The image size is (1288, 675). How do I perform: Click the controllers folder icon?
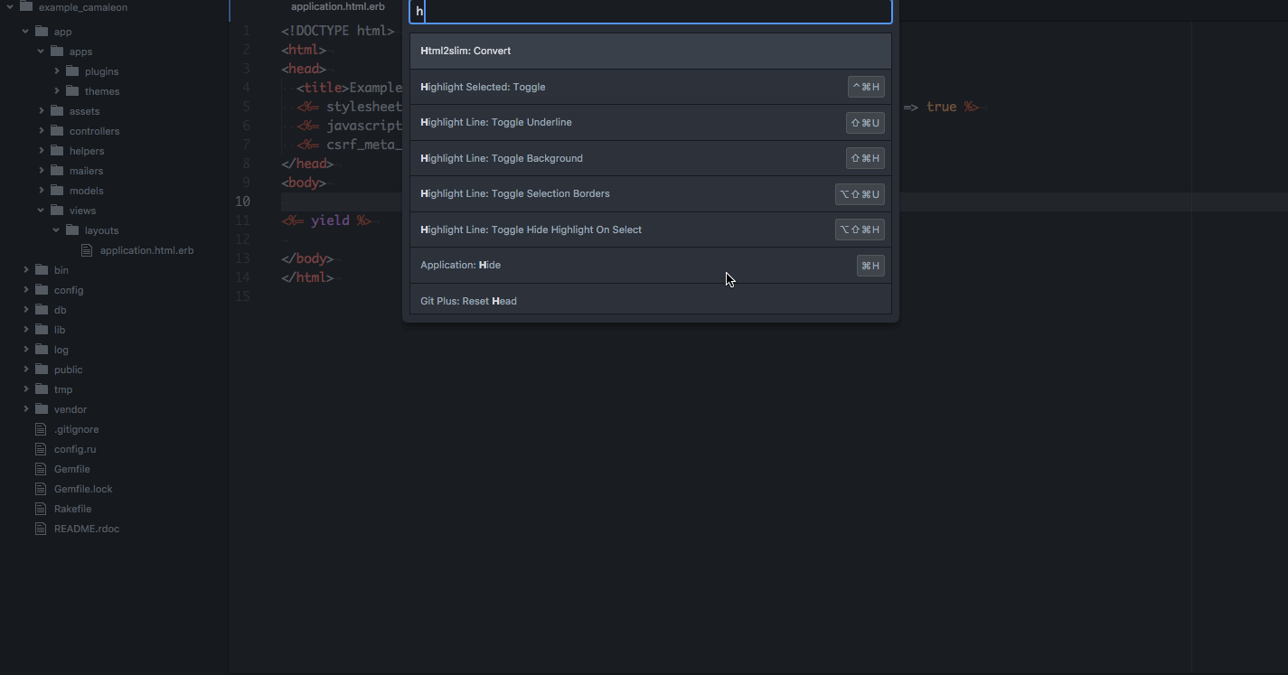pyautogui.click(x=57, y=131)
